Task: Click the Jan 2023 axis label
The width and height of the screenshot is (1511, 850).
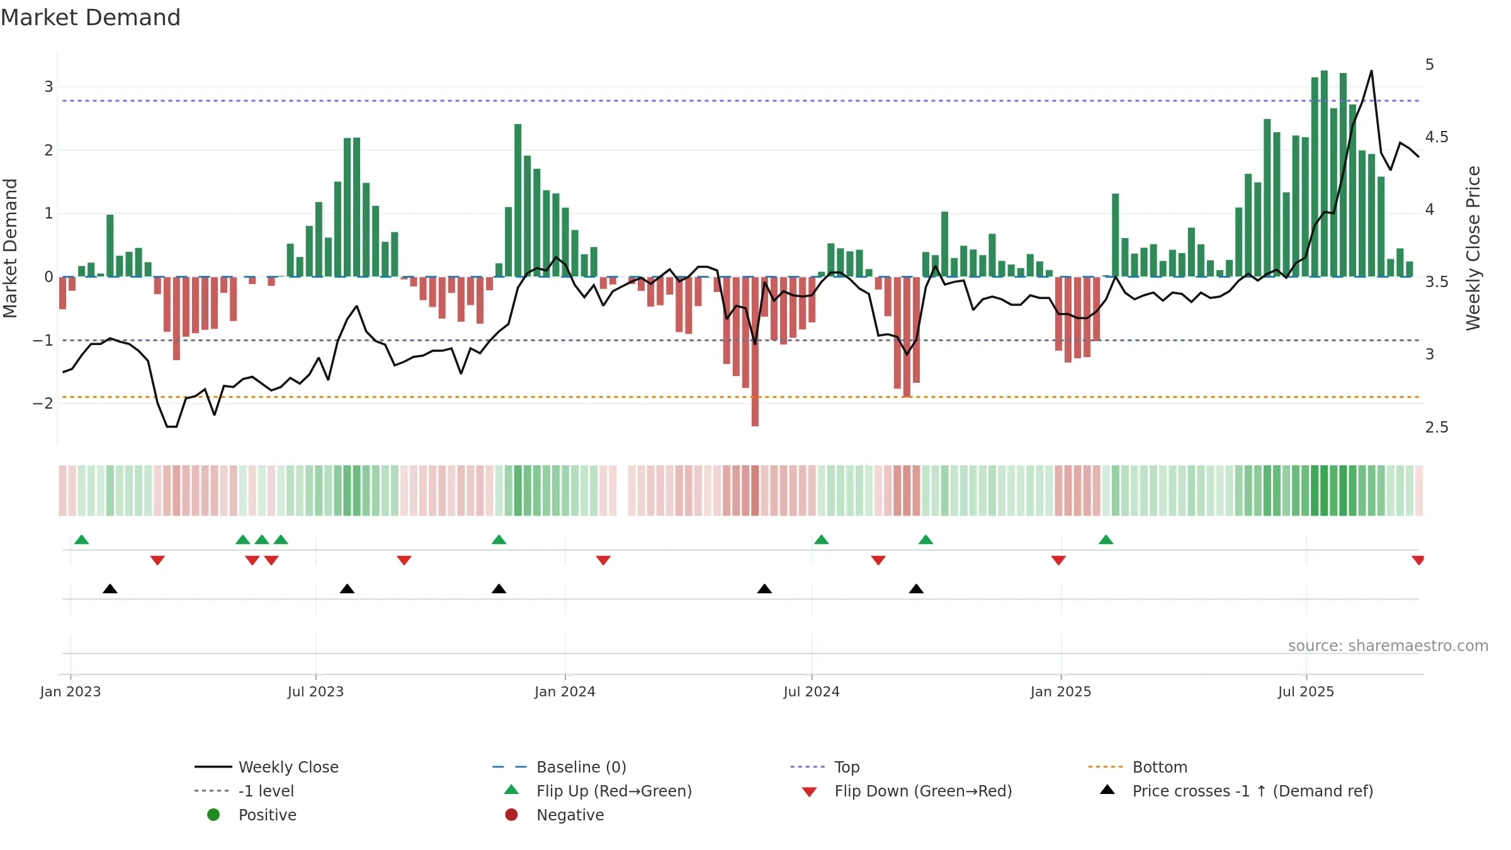Action: tap(71, 691)
